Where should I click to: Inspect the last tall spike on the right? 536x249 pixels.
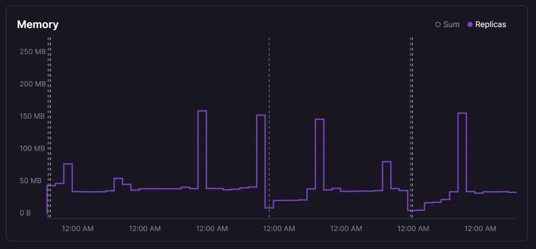pyautogui.click(x=462, y=113)
